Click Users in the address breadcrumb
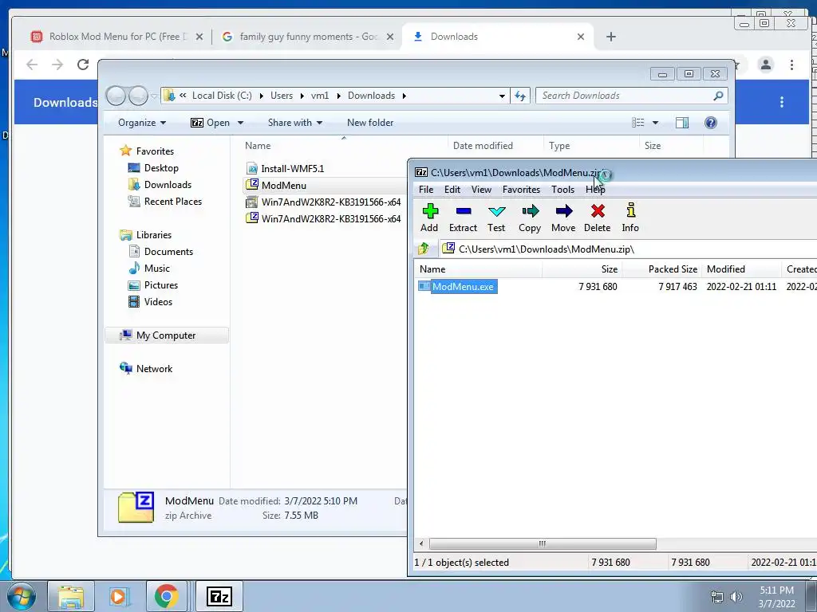 coord(282,96)
